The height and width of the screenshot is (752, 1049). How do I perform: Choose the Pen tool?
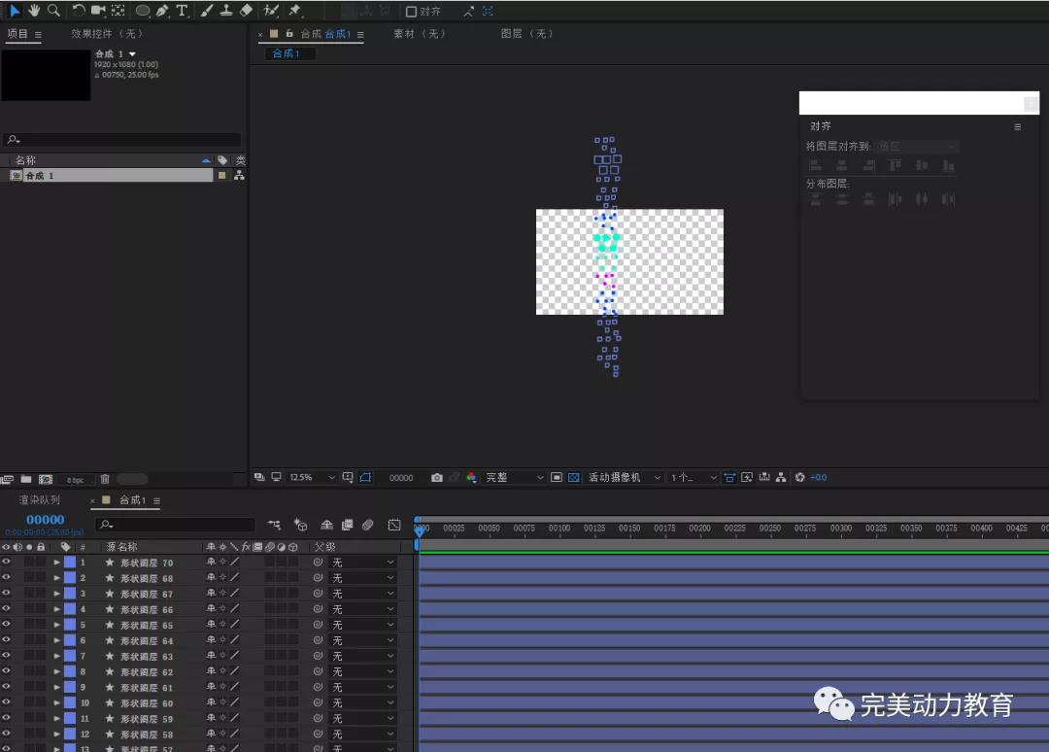click(x=162, y=11)
